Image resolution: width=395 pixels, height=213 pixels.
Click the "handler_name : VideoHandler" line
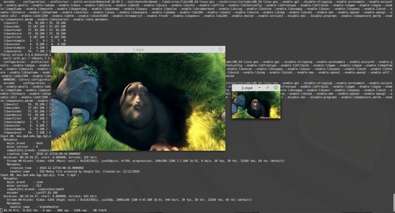click(x=34, y=207)
